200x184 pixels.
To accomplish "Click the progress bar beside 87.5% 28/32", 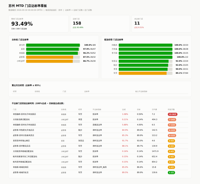I will coord(53,57).
